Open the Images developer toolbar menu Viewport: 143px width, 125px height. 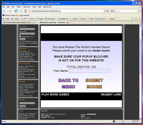pos(40,19)
